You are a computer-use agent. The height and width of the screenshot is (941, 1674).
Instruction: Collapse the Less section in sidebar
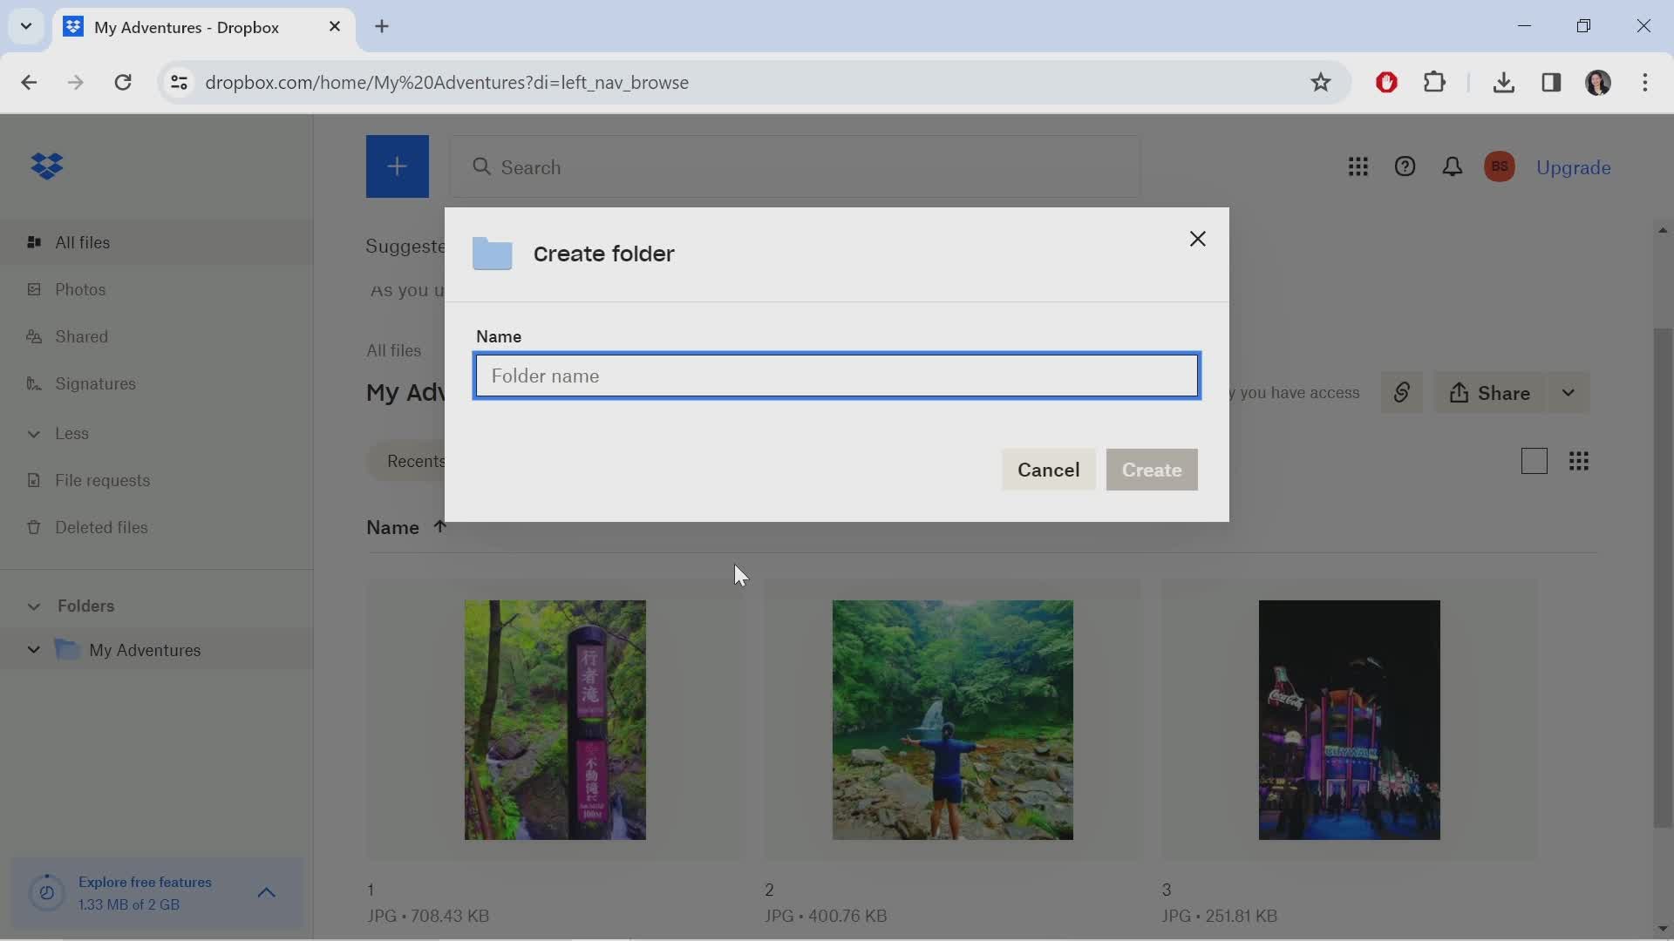pyautogui.click(x=33, y=432)
